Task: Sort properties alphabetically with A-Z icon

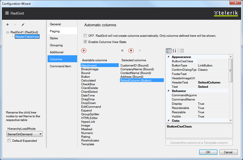Action: (174, 50)
